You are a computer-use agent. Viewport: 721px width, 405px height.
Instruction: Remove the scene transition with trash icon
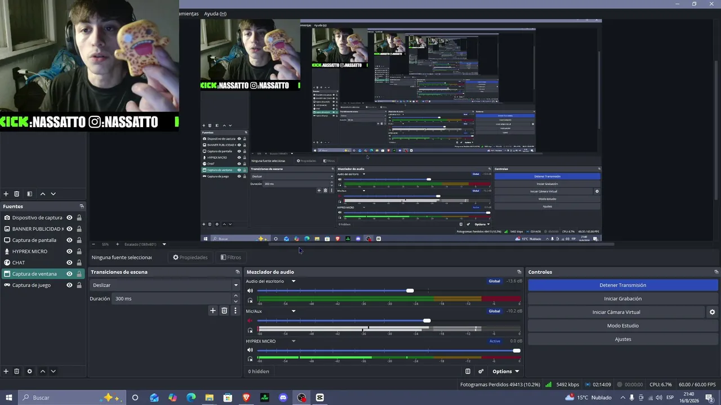[x=224, y=310]
